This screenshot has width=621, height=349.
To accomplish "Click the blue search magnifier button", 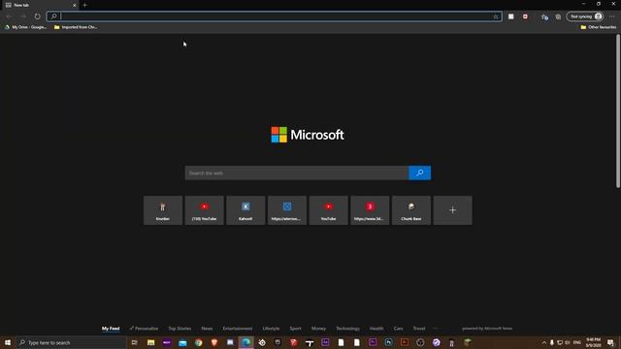I will (x=419, y=173).
